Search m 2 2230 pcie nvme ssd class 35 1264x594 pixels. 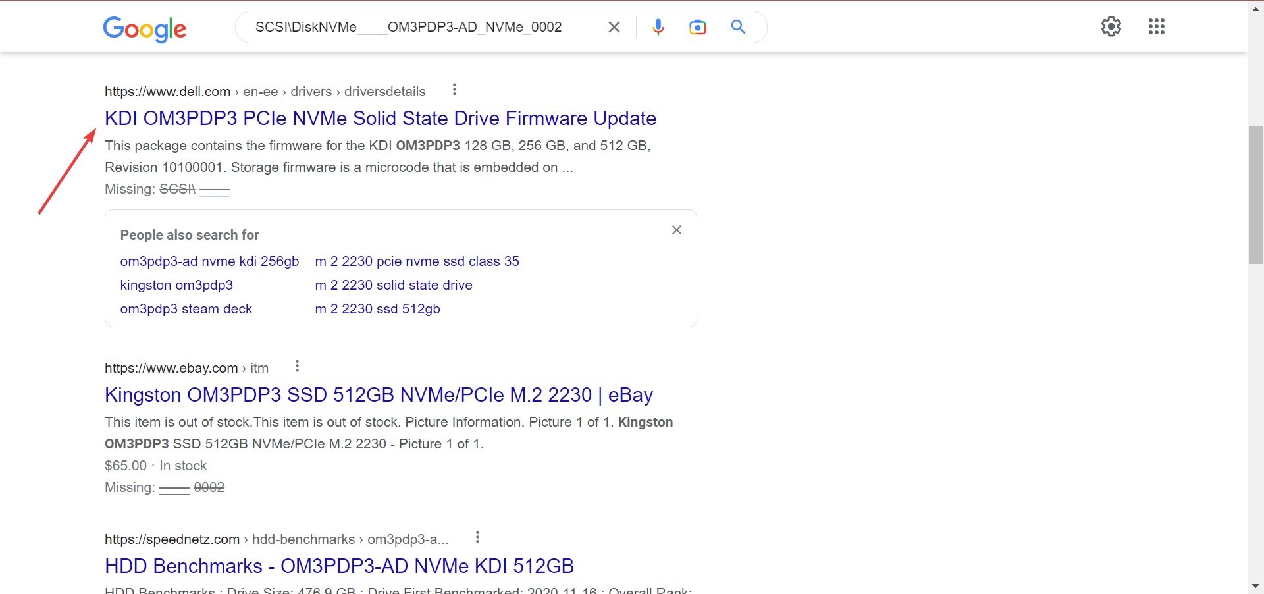tap(417, 261)
